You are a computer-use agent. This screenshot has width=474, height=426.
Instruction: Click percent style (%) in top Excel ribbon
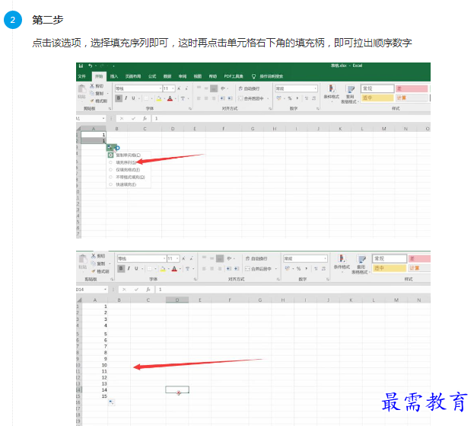click(x=290, y=98)
